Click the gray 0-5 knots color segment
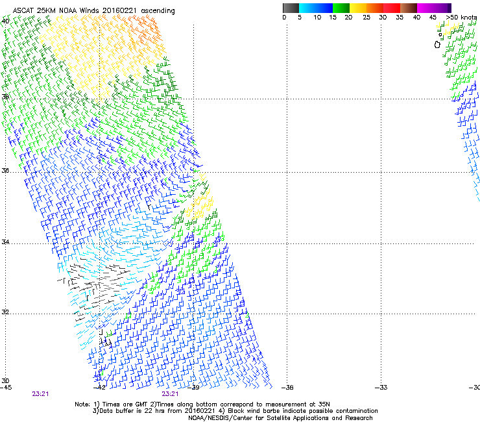The image size is (480, 422). pyautogui.click(x=291, y=8)
